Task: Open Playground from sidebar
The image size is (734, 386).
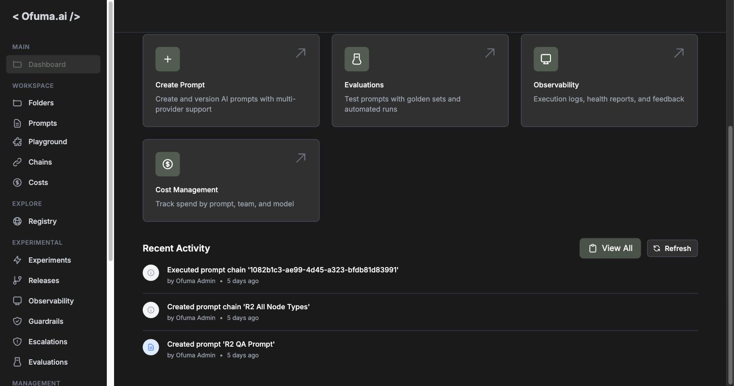Action: (x=53, y=142)
